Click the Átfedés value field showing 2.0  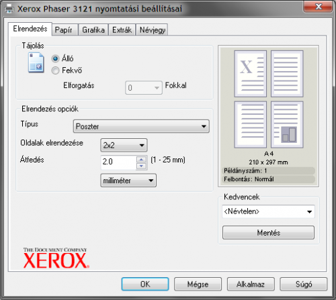click(x=119, y=162)
